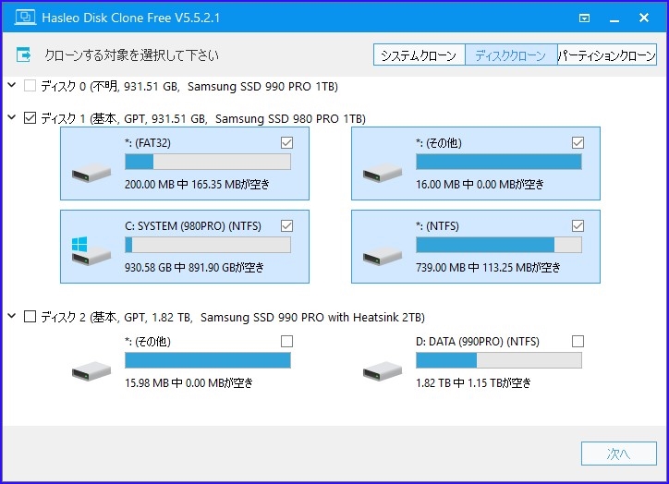The image size is (669, 484).
Task: Click the 739.00 MB NTFS usage bar
Action: coord(499,245)
